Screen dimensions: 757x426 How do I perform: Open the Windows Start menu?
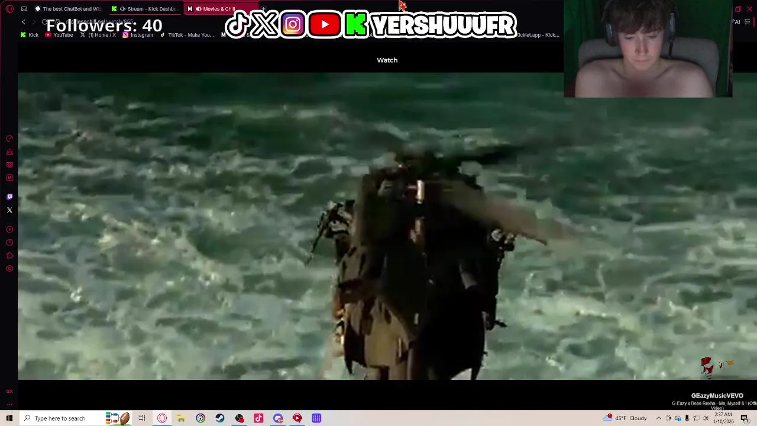pos(9,418)
